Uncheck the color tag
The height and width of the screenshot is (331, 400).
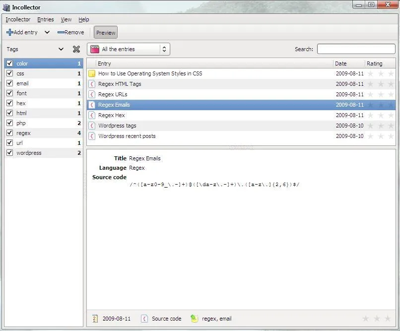pos(9,63)
